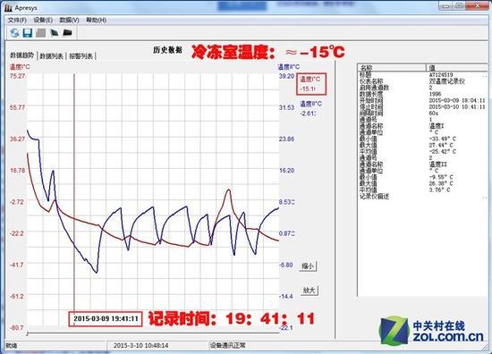Click the gray square toolbar icon
Viewport: 492px width, 354px height.
coord(41,32)
